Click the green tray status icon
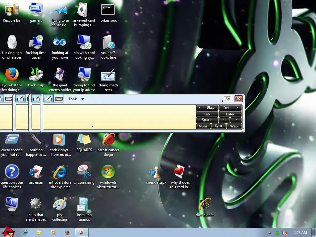The width and height of the screenshot is (316, 237). click(277, 233)
